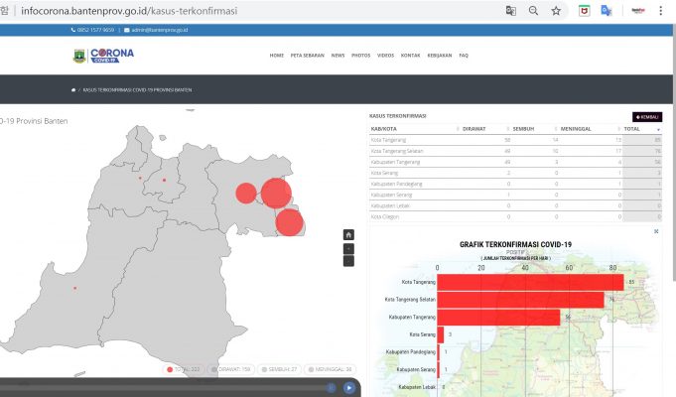Toggle the DIRAWAT legend filter

231,369
